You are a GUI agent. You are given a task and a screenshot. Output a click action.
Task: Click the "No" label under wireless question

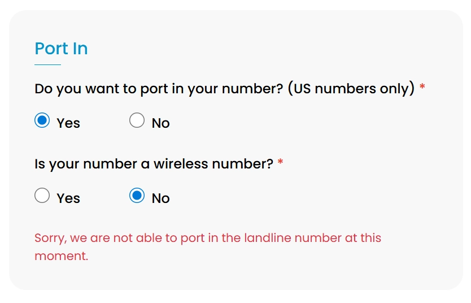pos(161,198)
